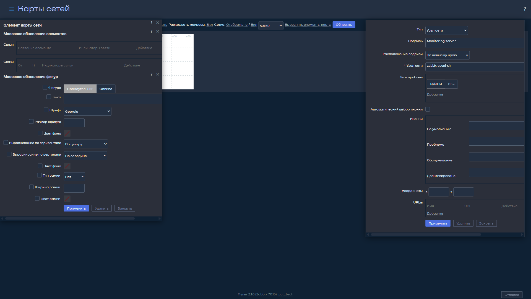Open help for Массовое обновление элементов dialog
Screen dimensions: 531x299
pyautogui.click(x=151, y=31)
